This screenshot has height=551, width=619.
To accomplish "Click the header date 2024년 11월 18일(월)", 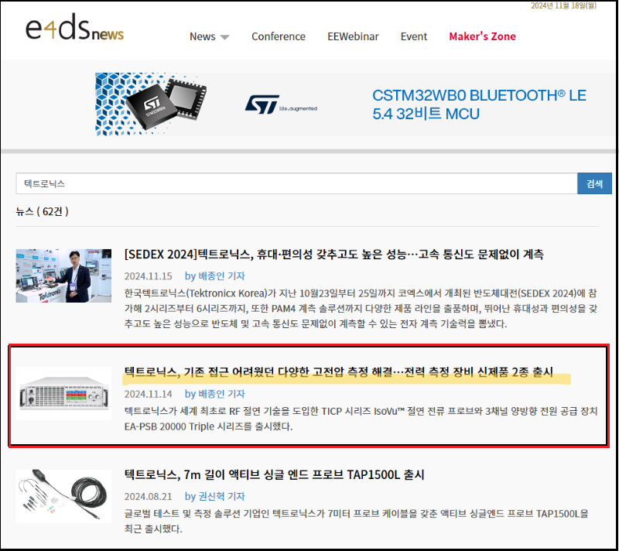I will click(x=563, y=5).
